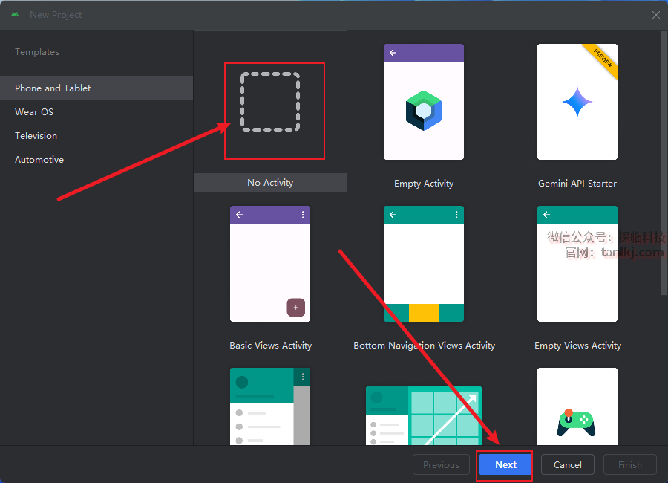The image size is (668, 483).
Task: Switch to Automotive templates category
Action: (39, 159)
